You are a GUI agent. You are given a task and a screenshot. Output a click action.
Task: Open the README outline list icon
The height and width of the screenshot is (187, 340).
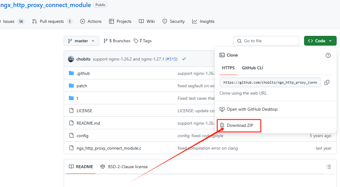pyautogui.click(x=329, y=167)
